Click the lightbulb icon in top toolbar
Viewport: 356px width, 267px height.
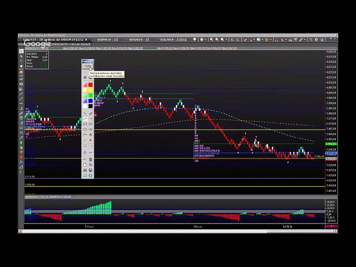point(194,39)
